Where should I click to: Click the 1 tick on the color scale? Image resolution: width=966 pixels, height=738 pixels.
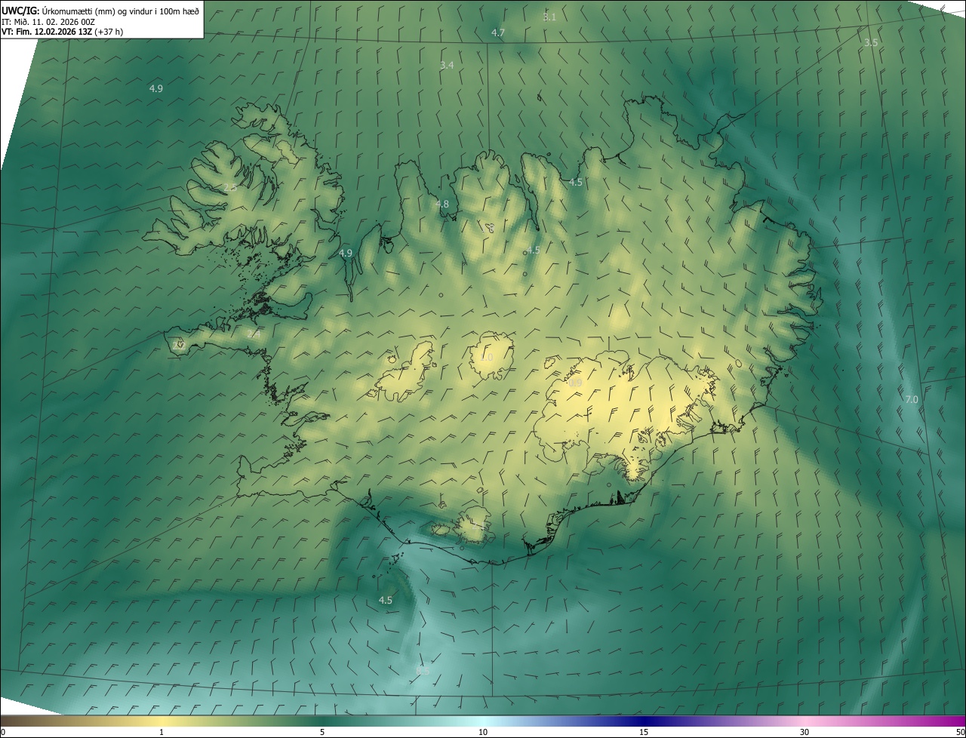(162, 732)
